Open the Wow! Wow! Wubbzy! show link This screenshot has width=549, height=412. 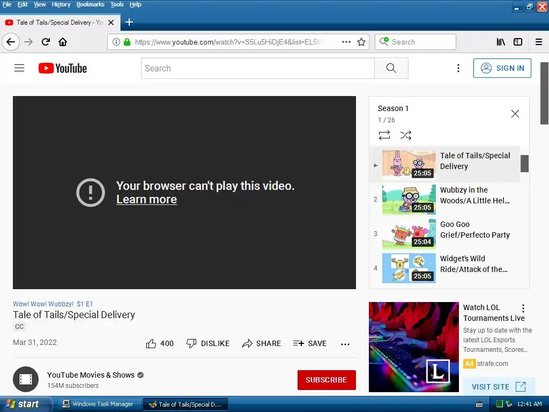pos(43,304)
